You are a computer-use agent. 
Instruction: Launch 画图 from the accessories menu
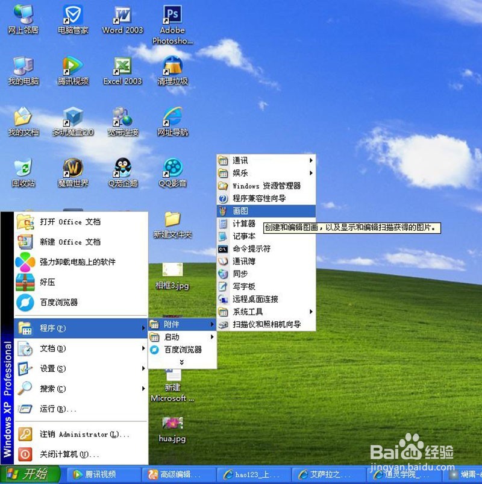coord(266,211)
